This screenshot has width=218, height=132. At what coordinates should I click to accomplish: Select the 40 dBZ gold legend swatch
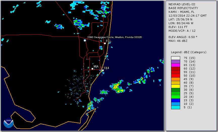(x=175, y=83)
